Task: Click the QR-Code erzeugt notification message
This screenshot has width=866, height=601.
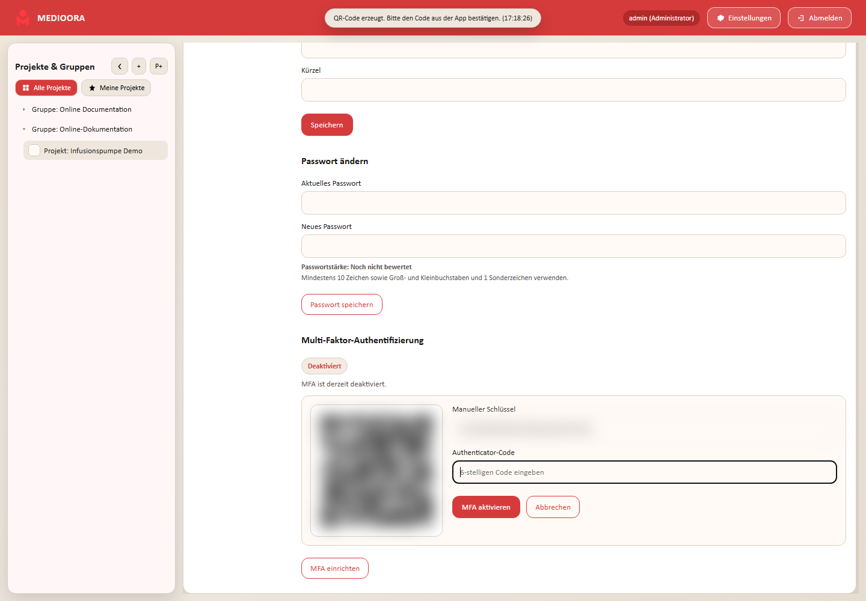Action: [433, 18]
